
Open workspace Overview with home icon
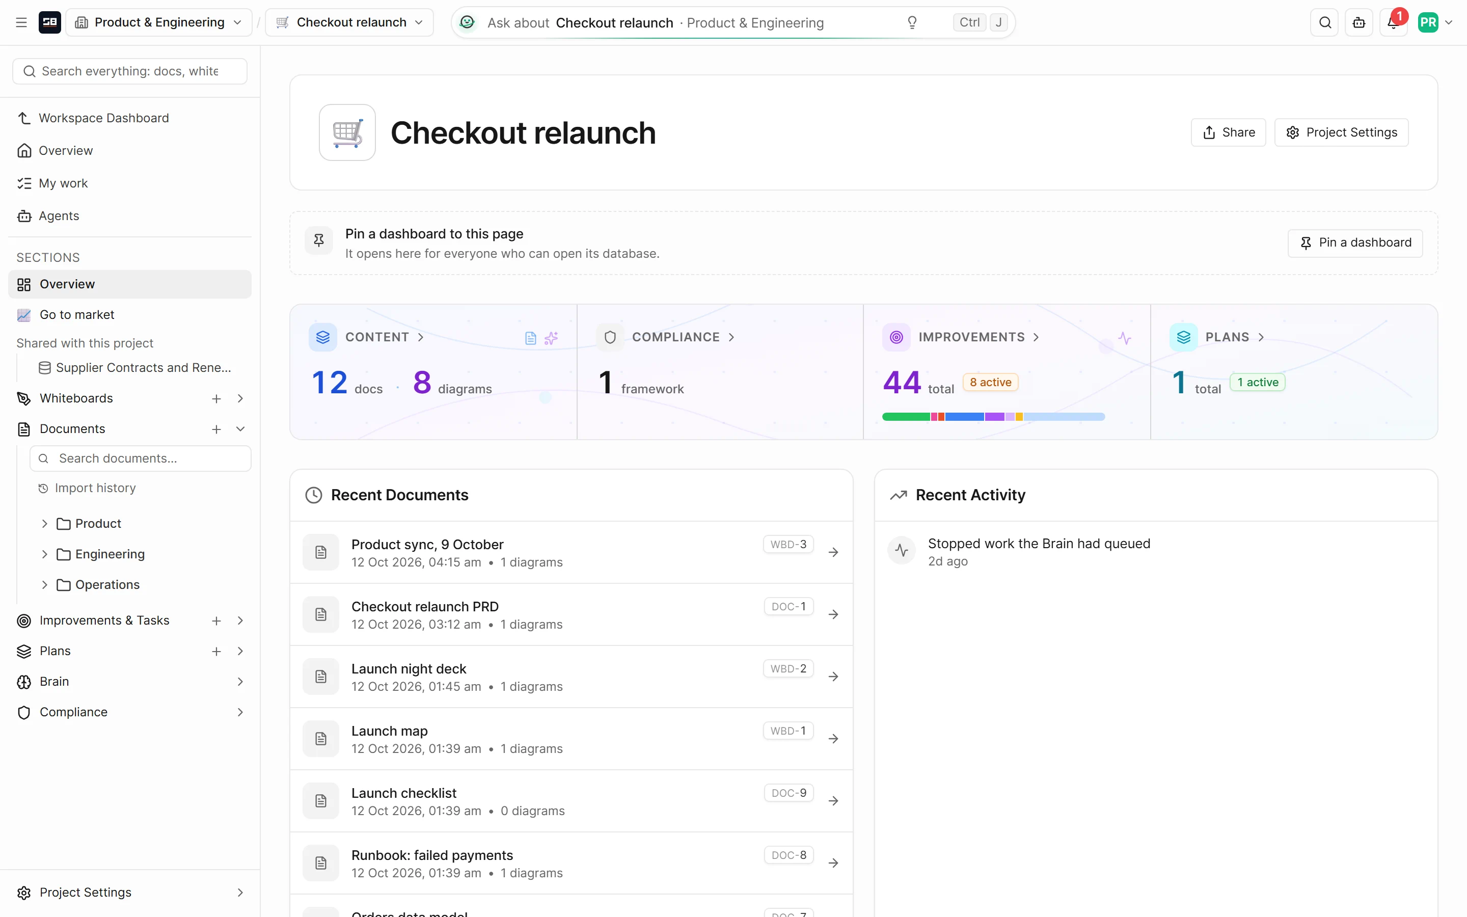pos(130,150)
